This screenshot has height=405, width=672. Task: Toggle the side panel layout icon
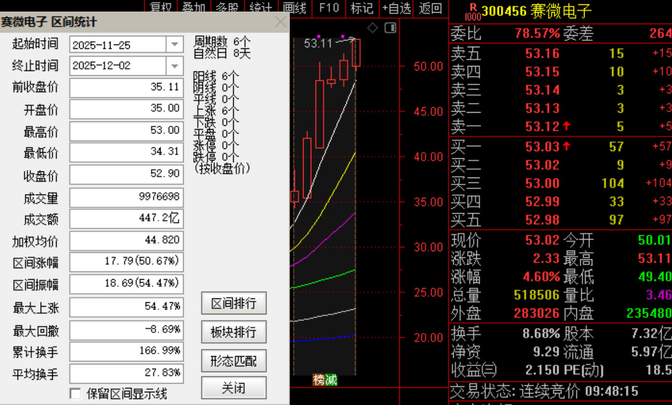tap(390, 27)
